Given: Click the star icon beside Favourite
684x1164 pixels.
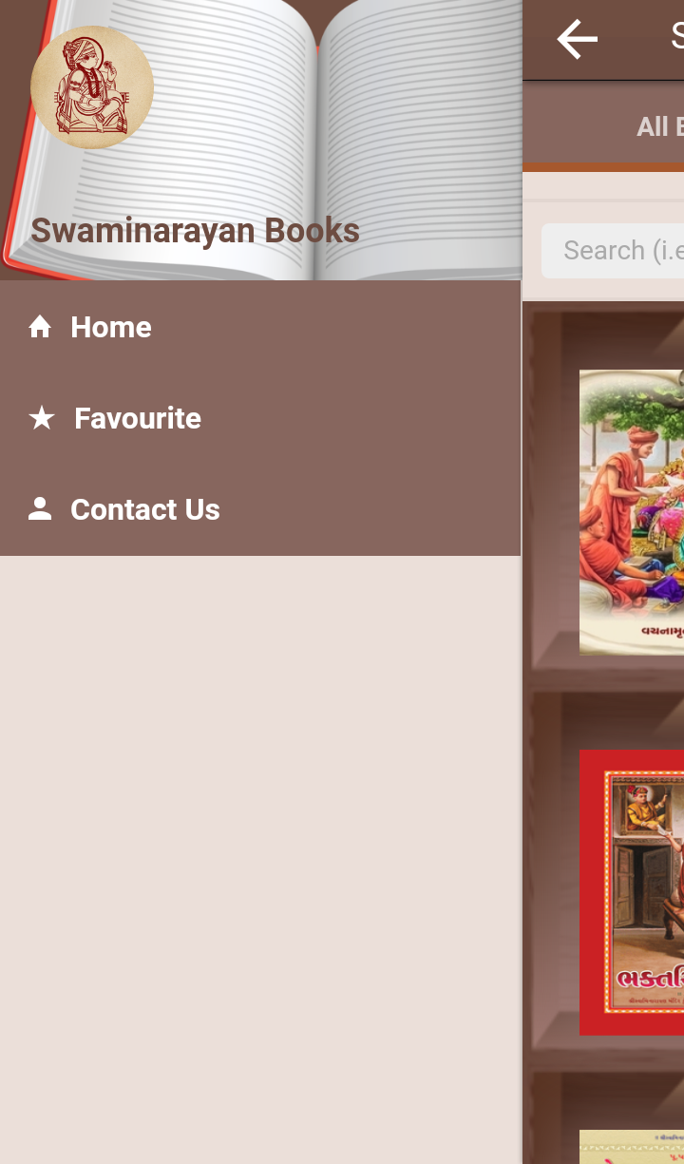Looking at the screenshot, I should pyautogui.click(x=41, y=418).
